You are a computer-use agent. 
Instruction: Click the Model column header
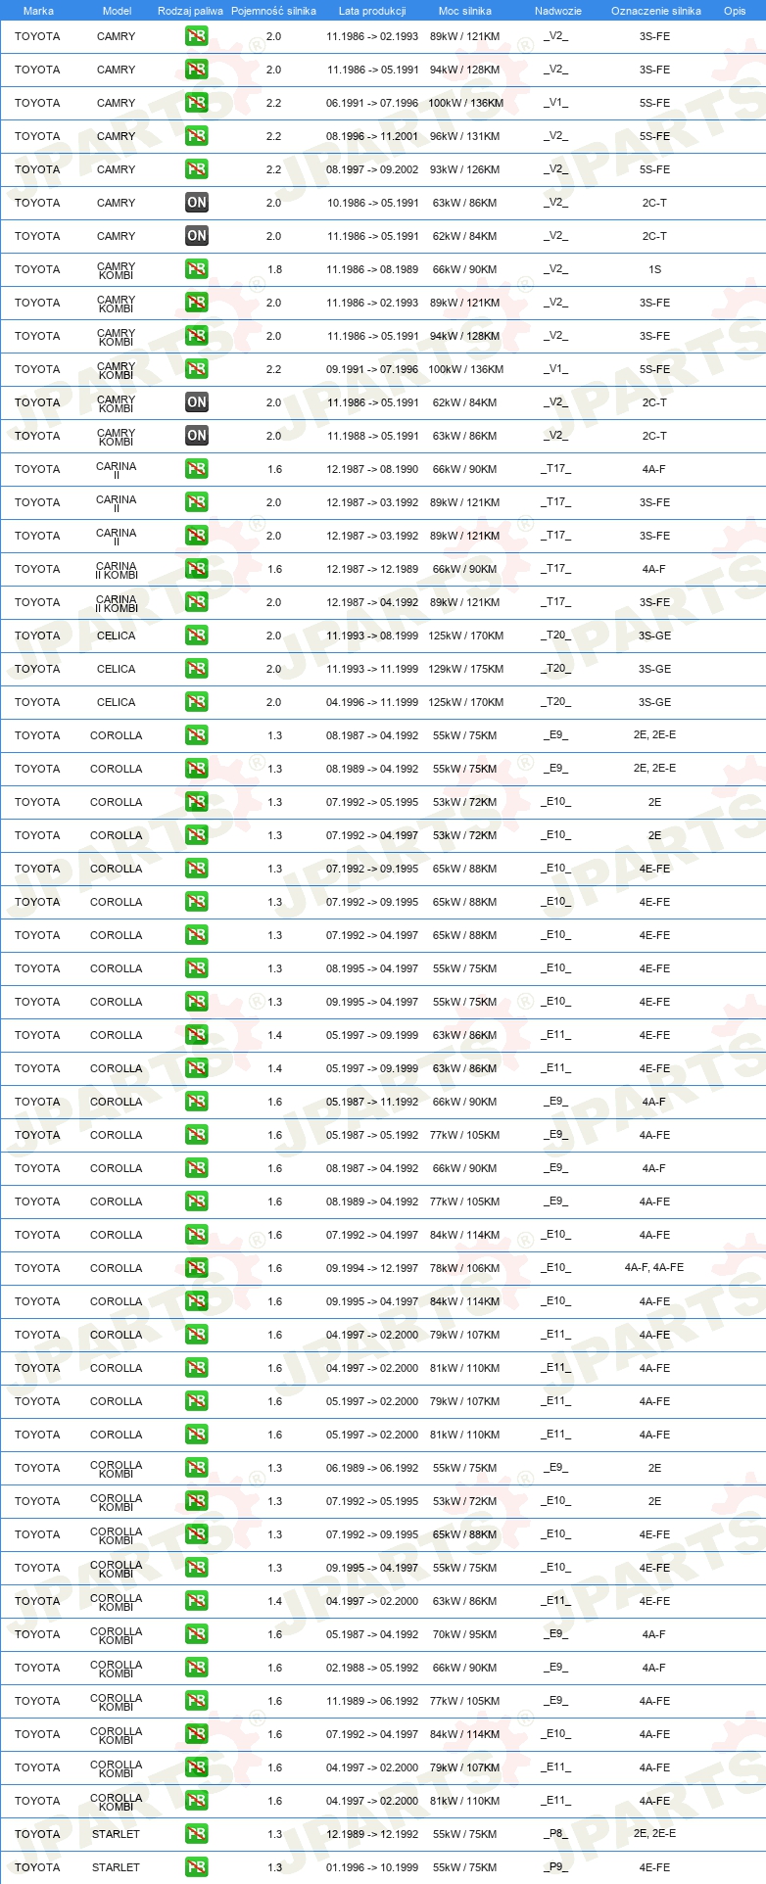click(117, 11)
